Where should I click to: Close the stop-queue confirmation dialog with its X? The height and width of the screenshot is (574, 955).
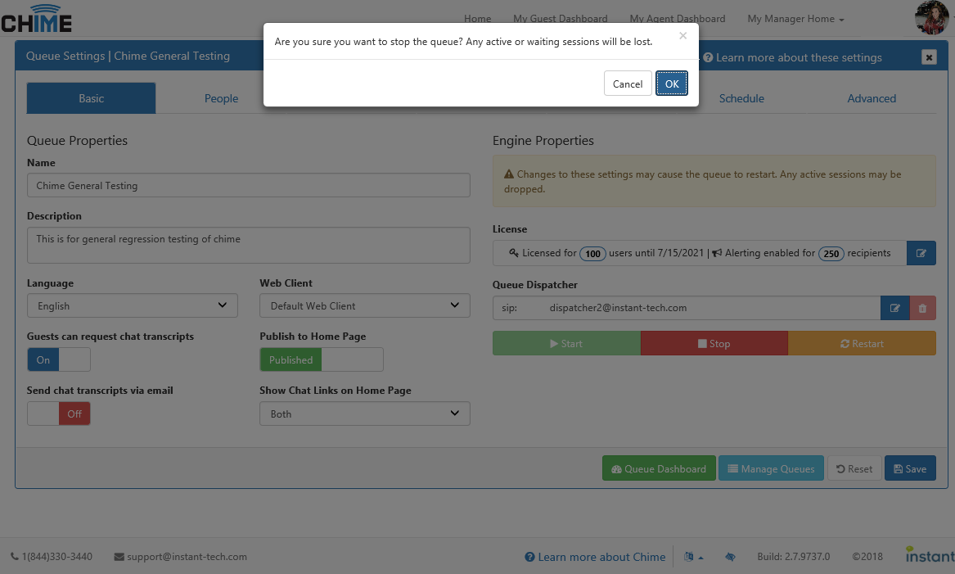coord(682,36)
